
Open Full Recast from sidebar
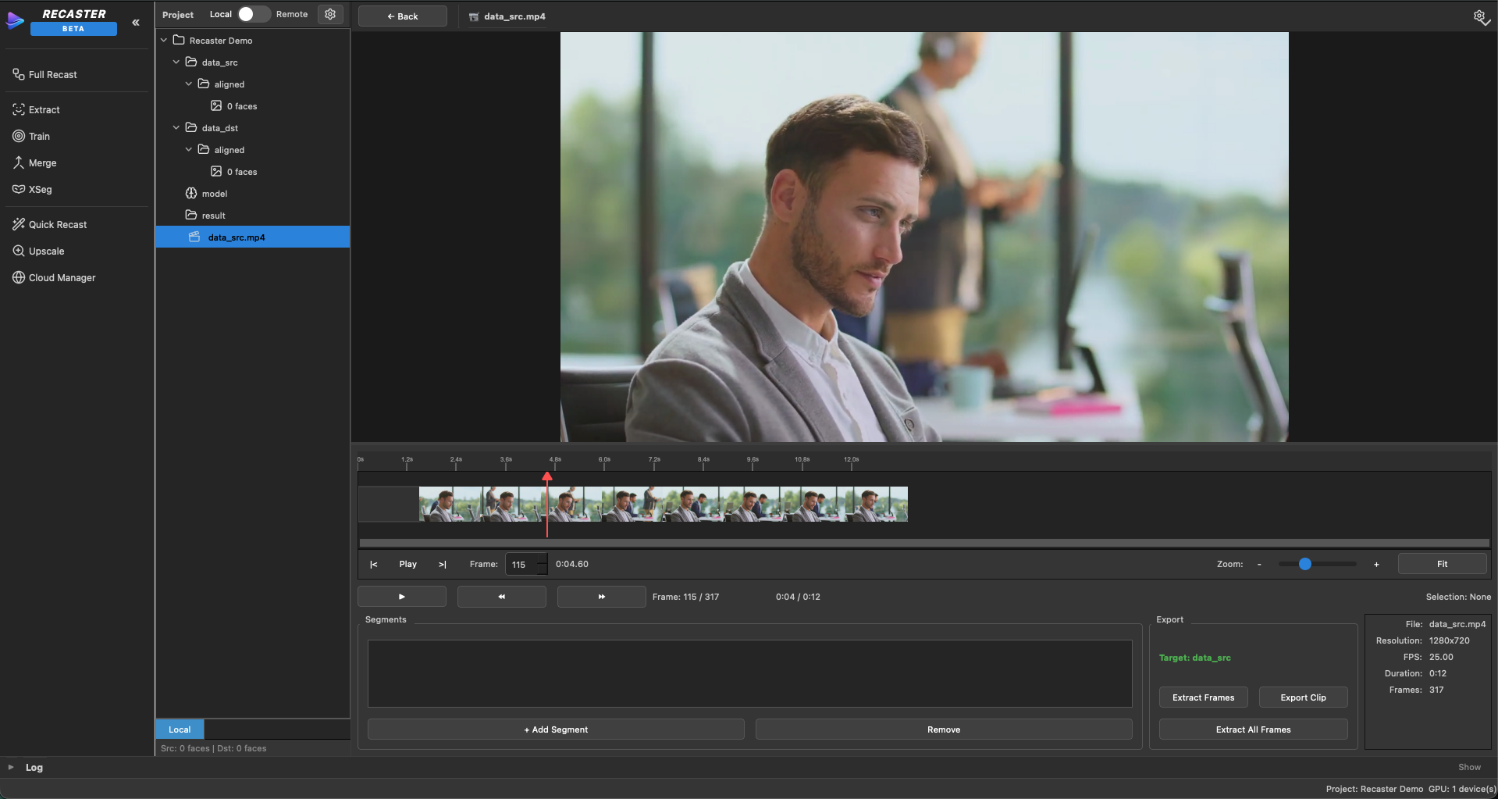point(52,75)
